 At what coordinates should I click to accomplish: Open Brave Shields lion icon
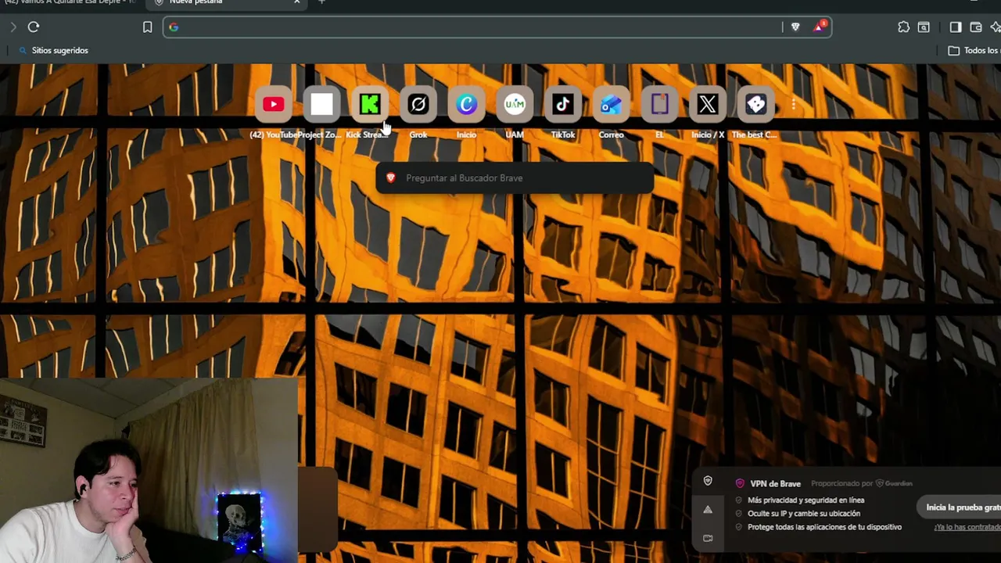point(795,27)
